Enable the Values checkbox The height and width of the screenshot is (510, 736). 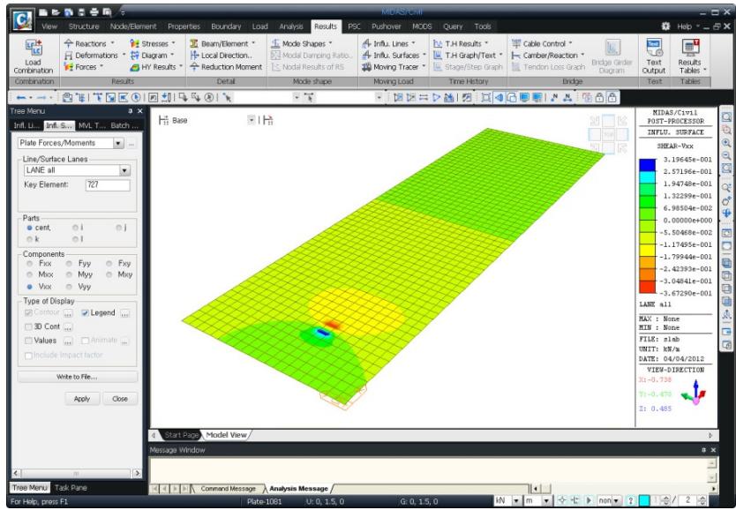[28, 341]
